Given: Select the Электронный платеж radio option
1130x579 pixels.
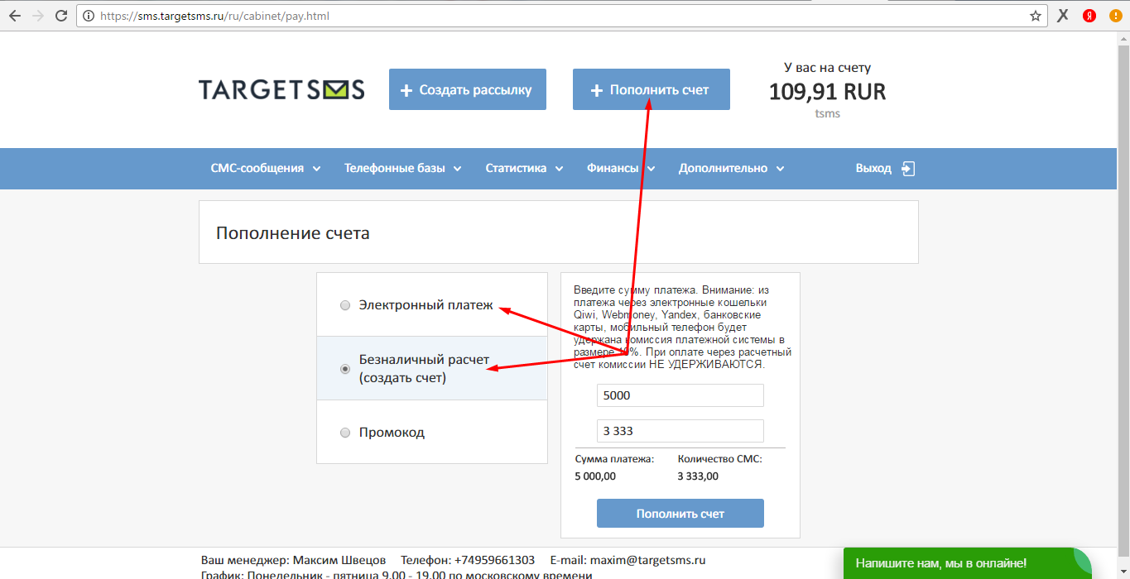Looking at the screenshot, I should pos(345,305).
